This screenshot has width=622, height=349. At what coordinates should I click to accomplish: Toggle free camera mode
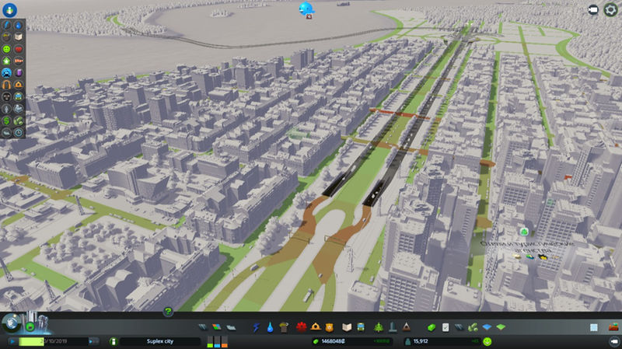592,9
